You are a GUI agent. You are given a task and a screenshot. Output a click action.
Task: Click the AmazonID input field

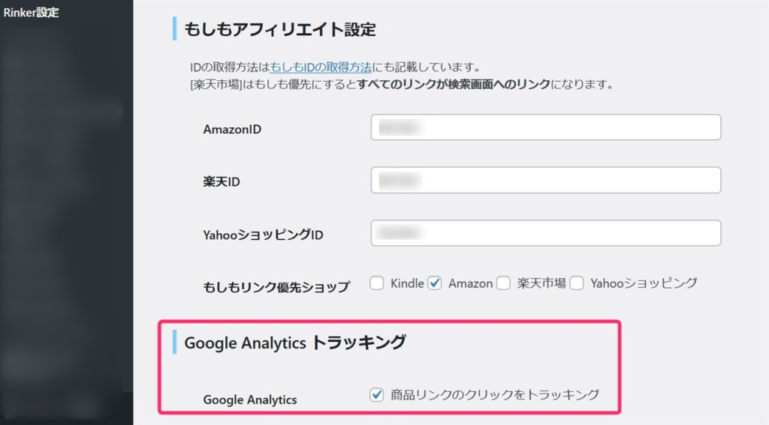point(546,127)
